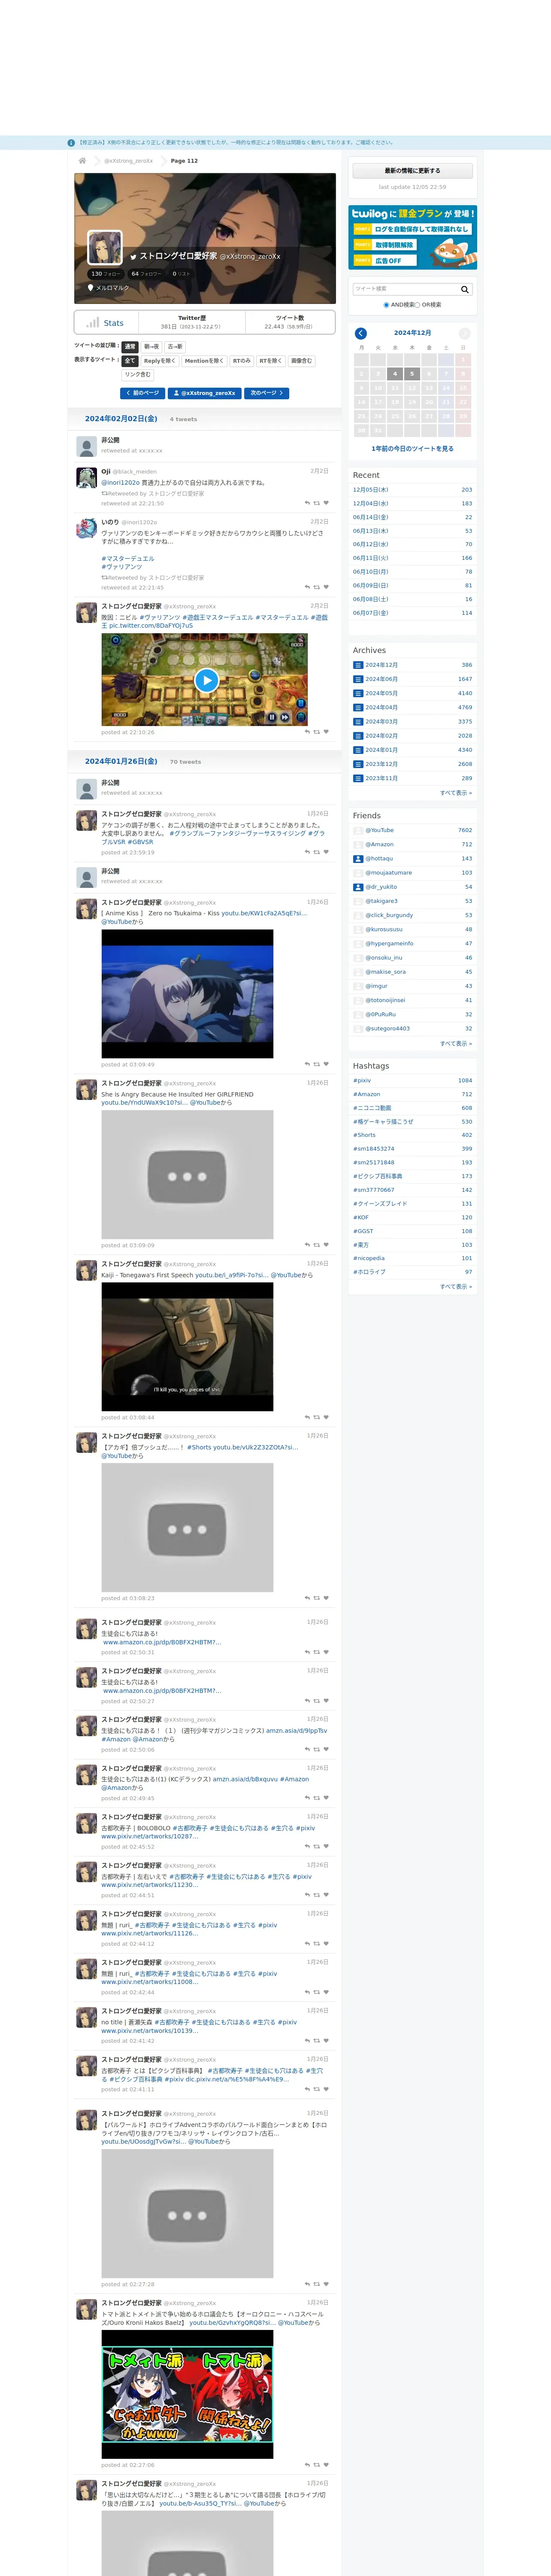Reply to the Oji retweet at 22:21:50

pyautogui.click(x=307, y=503)
